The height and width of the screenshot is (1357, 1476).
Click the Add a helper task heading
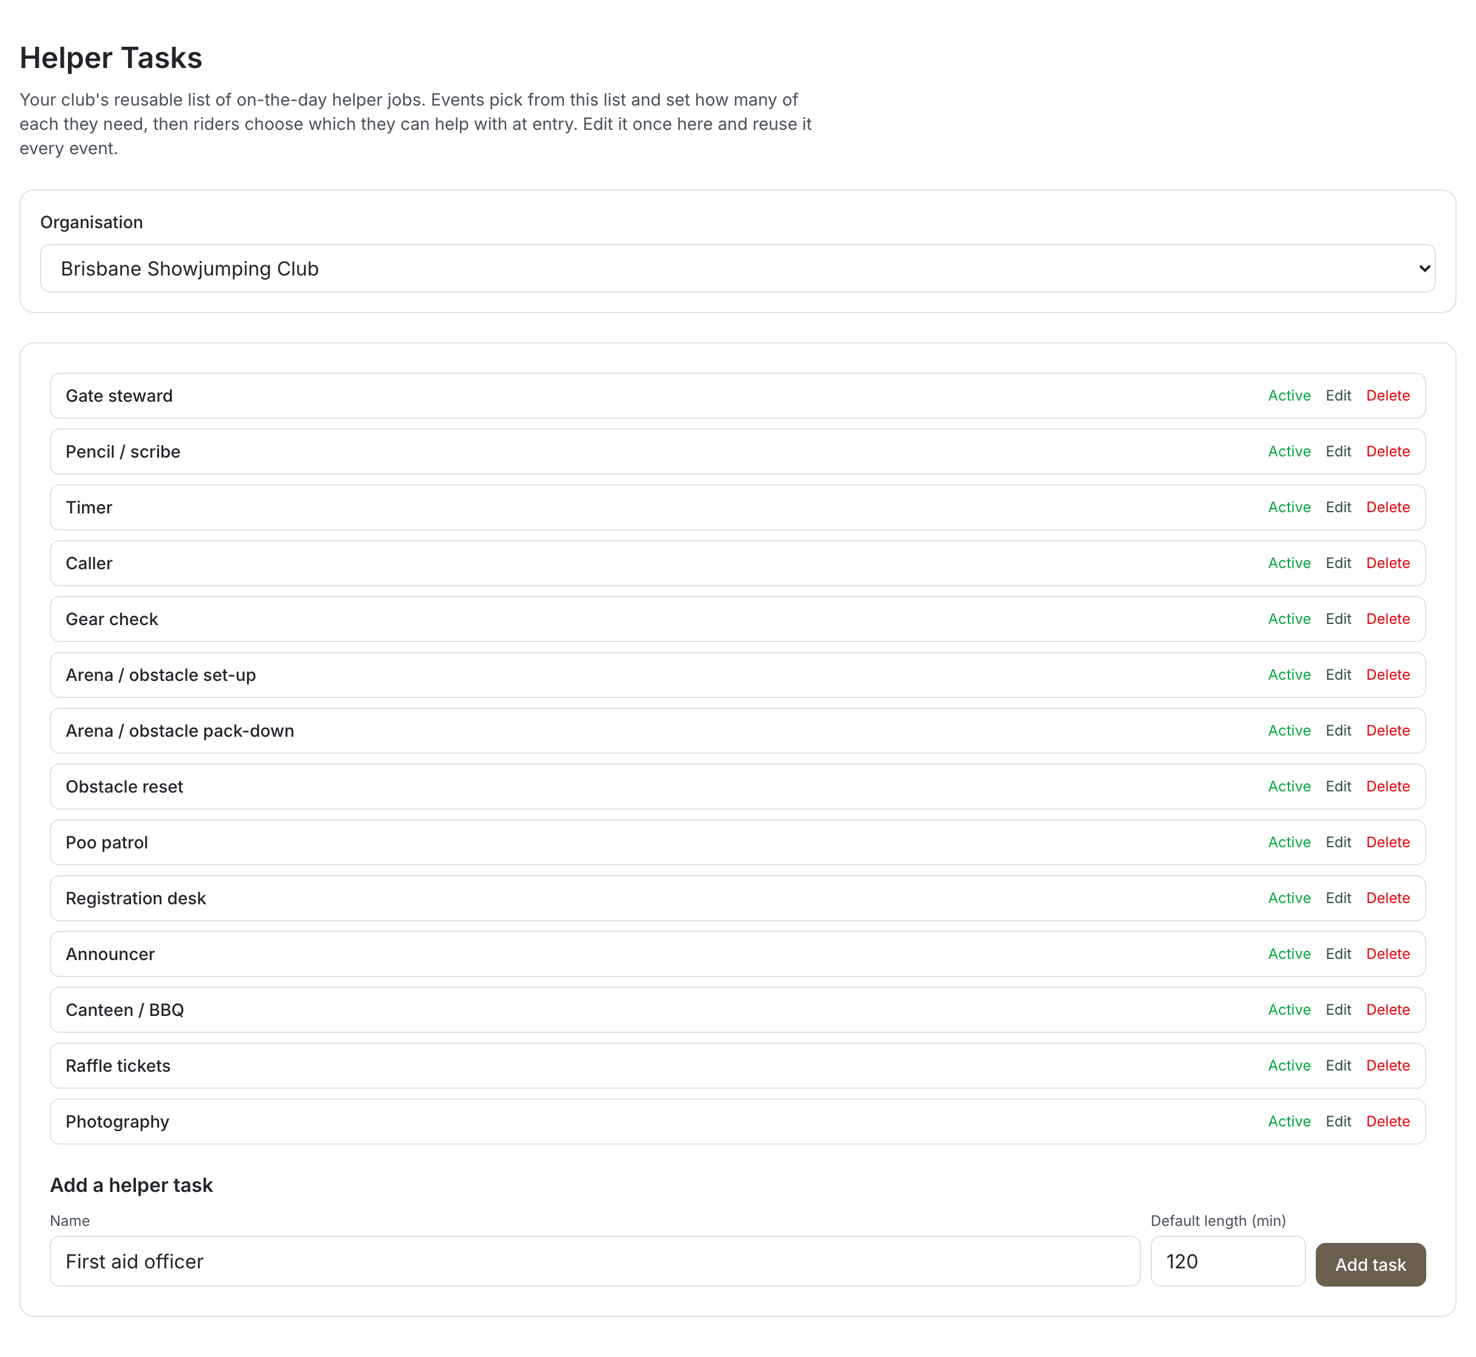tap(132, 1185)
